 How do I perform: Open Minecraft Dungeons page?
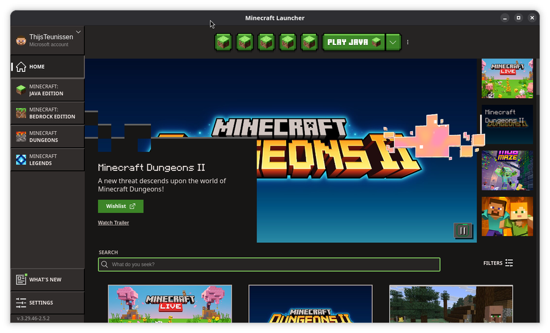(x=47, y=137)
